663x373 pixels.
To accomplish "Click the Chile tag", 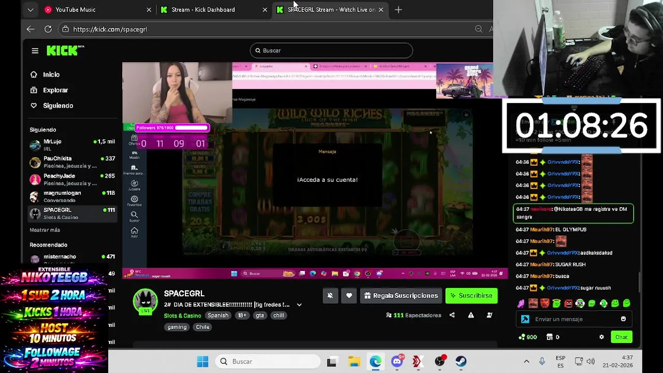I will tap(203, 327).
